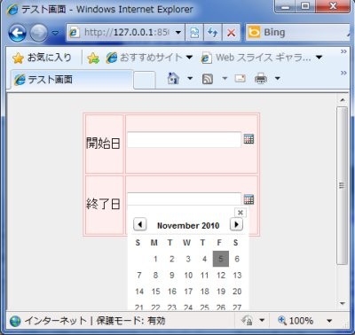Click the Add to Favorites Bar star icon
Image resolution: width=355 pixels, height=335 pixels.
click(93, 58)
